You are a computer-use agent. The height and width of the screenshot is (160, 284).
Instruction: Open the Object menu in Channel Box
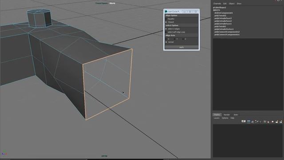[232, 4]
